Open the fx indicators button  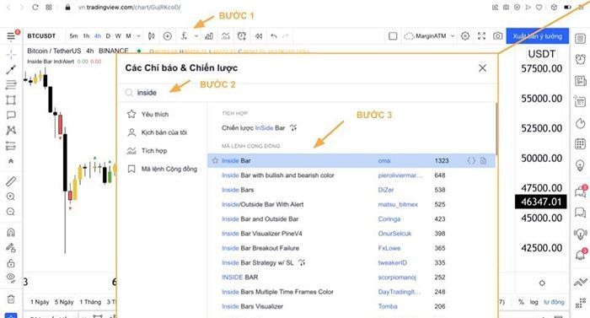coord(184,36)
